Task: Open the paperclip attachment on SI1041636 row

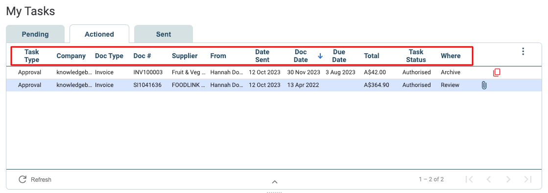Action: click(x=484, y=85)
